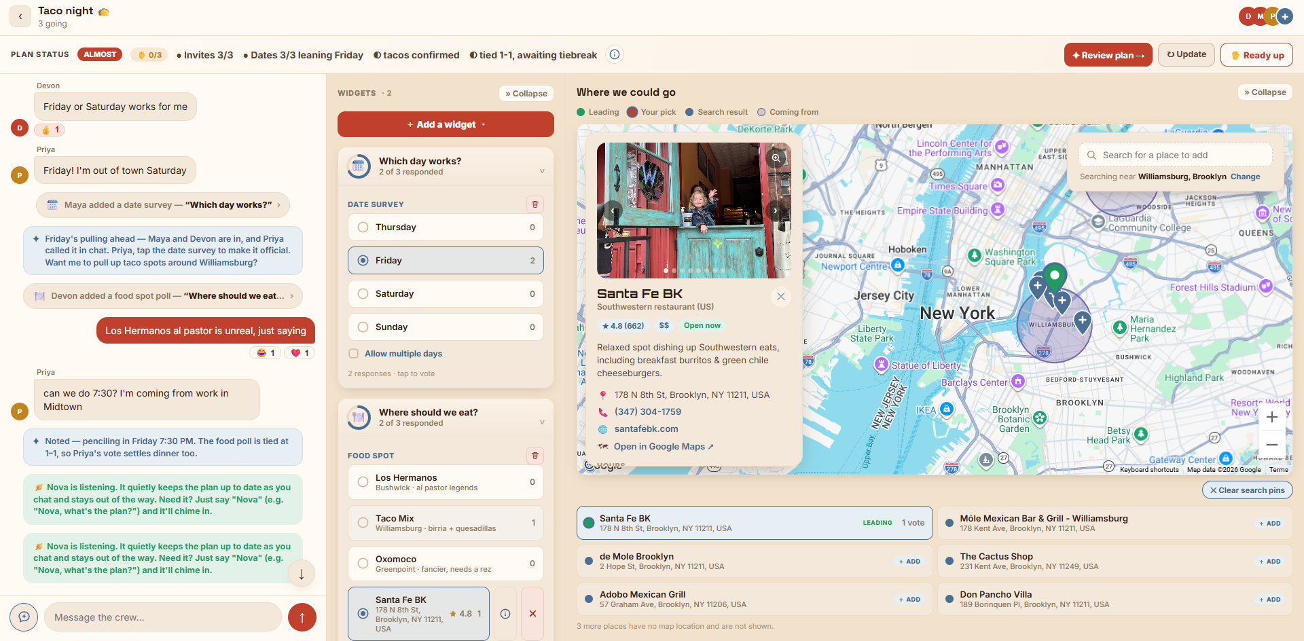Vote for Taco Mix in food poll
Screen dimensions: 1304x641
click(x=446, y=523)
